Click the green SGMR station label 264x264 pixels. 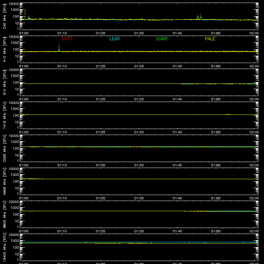pyautogui.click(x=161, y=39)
